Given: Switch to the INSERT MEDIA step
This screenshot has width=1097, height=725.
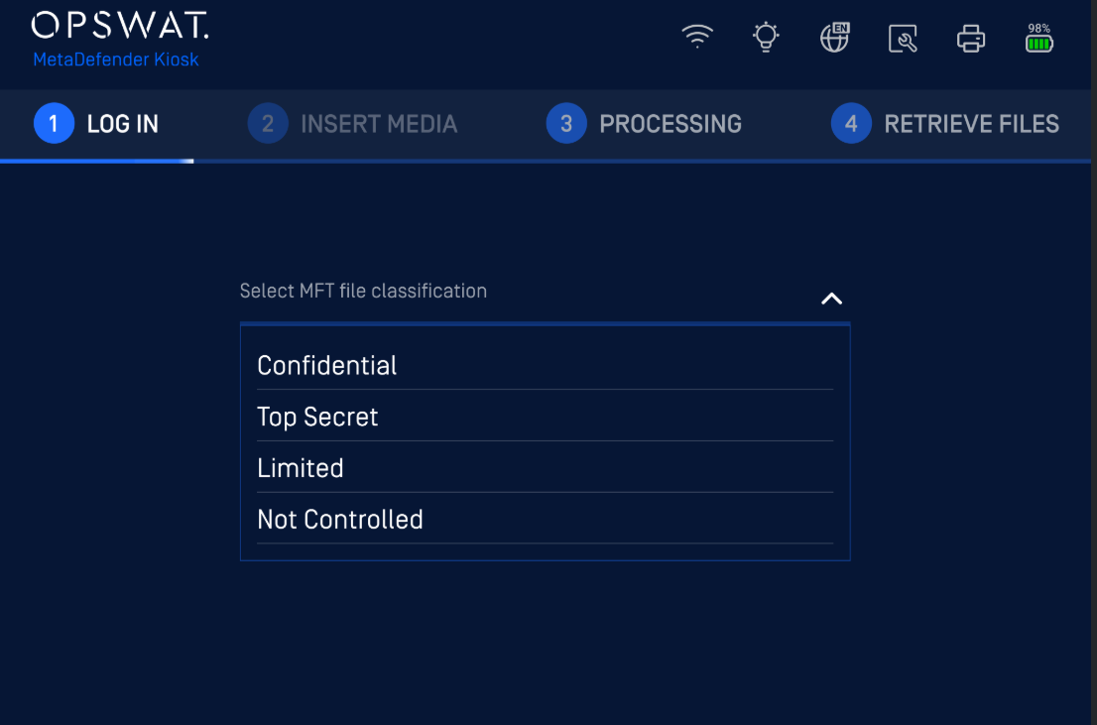Looking at the screenshot, I should pos(378,124).
